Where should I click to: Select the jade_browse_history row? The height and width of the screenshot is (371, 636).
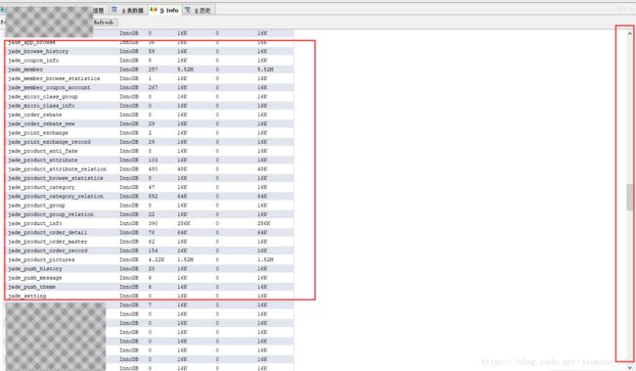pyautogui.click(x=150, y=51)
